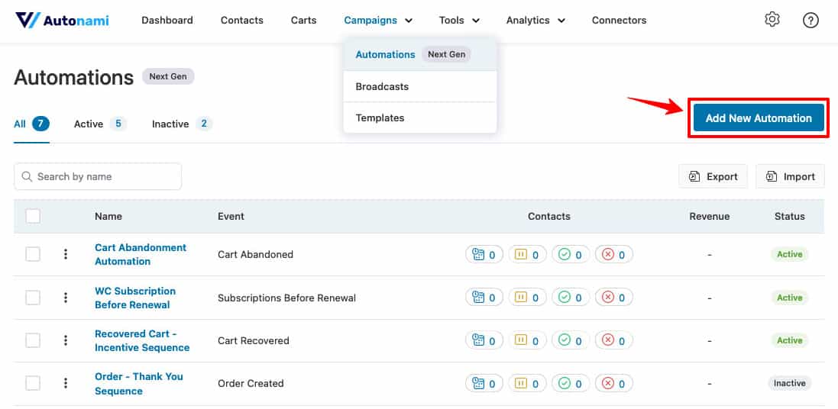Click the active contacts count in Cart Abandonment row
This screenshot has height=409, width=838.
484,255
